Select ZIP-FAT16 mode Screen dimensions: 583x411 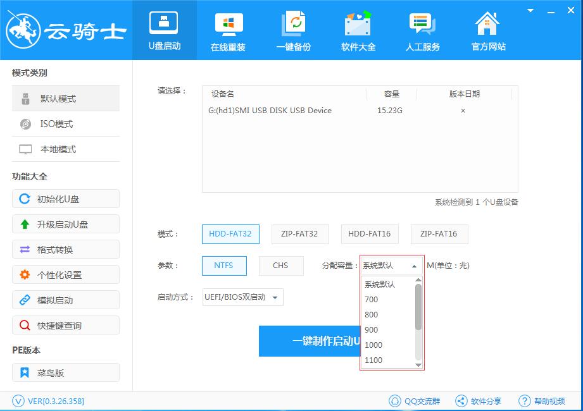(x=439, y=234)
